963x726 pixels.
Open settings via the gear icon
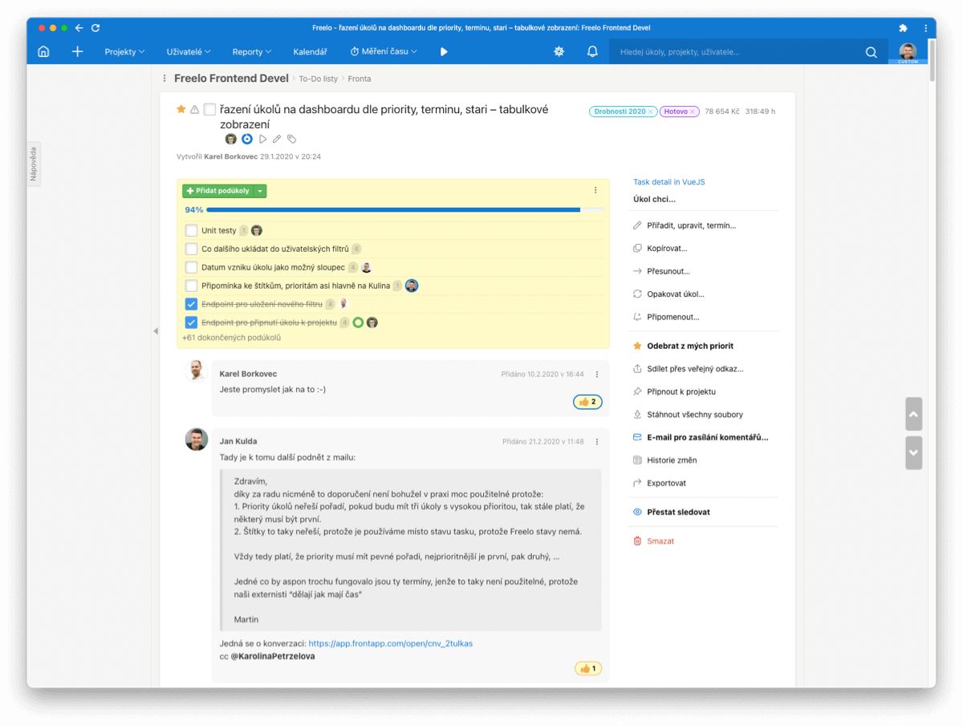pos(559,51)
